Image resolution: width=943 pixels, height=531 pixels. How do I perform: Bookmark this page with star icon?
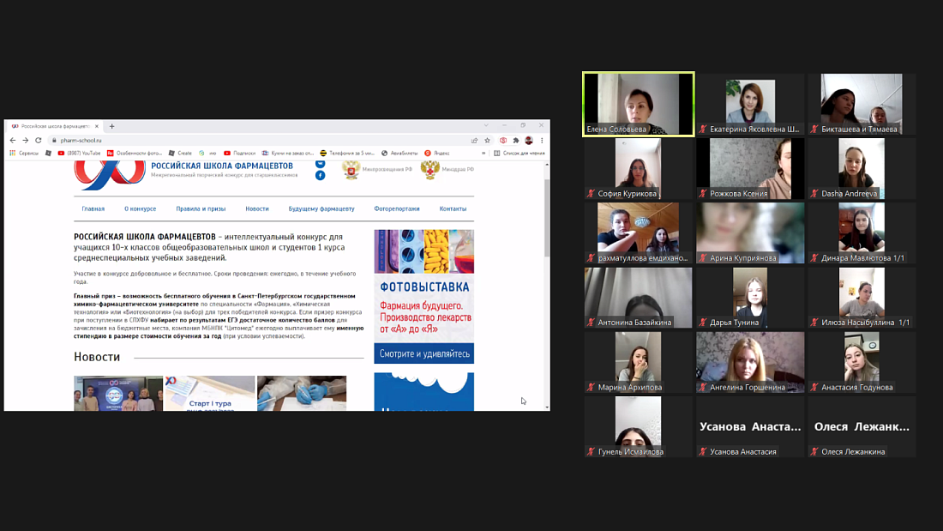[487, 140]
